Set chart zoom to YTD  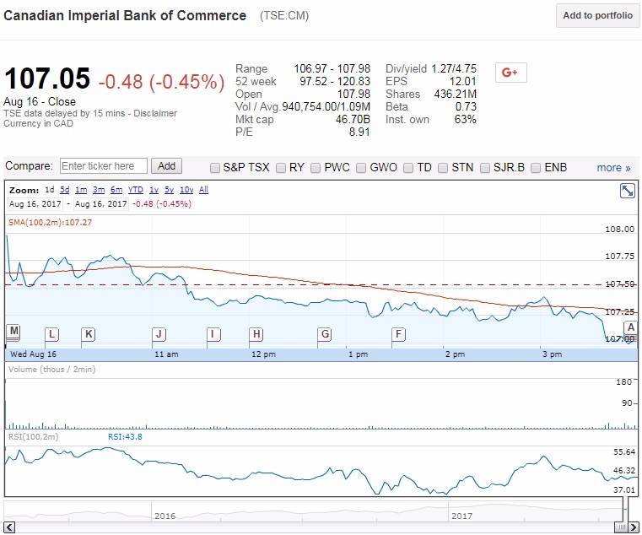point(136,190)
